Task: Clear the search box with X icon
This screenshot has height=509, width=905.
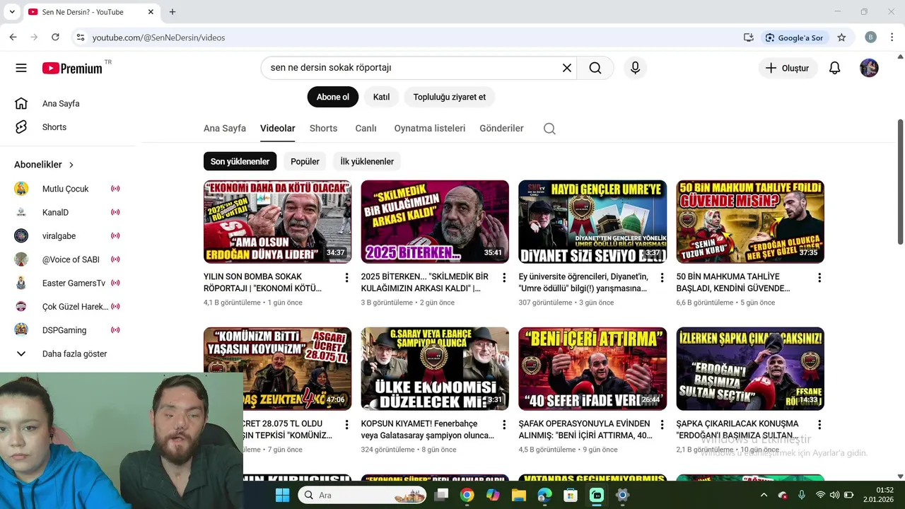Action: tap(566, 68)
